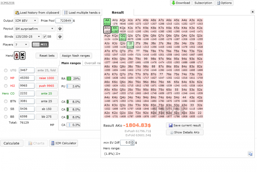Select the HIJ radio button
This screenshot has height=172, width=257.
(x=6, y=86)
